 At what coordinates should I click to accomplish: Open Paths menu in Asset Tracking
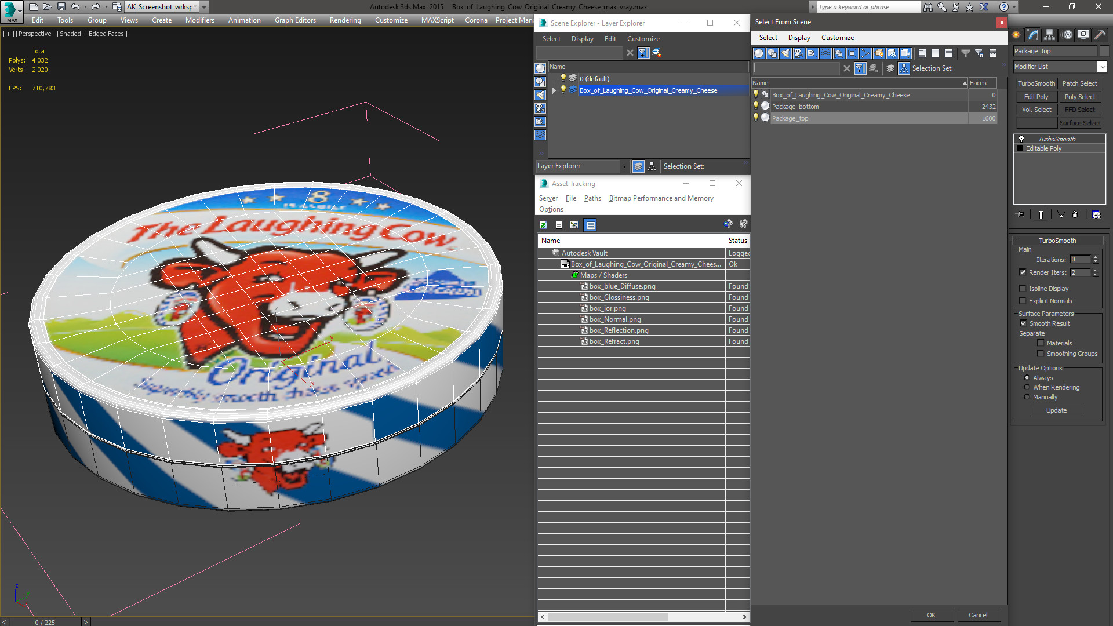click(x=592, y=198)
